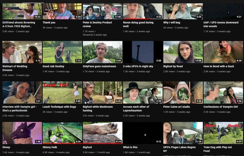The width and height of the screenshot is (244, 156).
Task: Open 'Peter & Destiny Product review' title
Action: [x=97, y=24]
